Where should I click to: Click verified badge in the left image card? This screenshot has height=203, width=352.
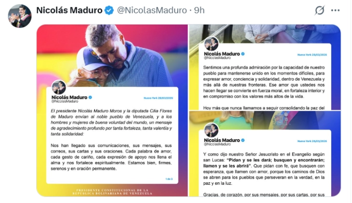(90, 97)
